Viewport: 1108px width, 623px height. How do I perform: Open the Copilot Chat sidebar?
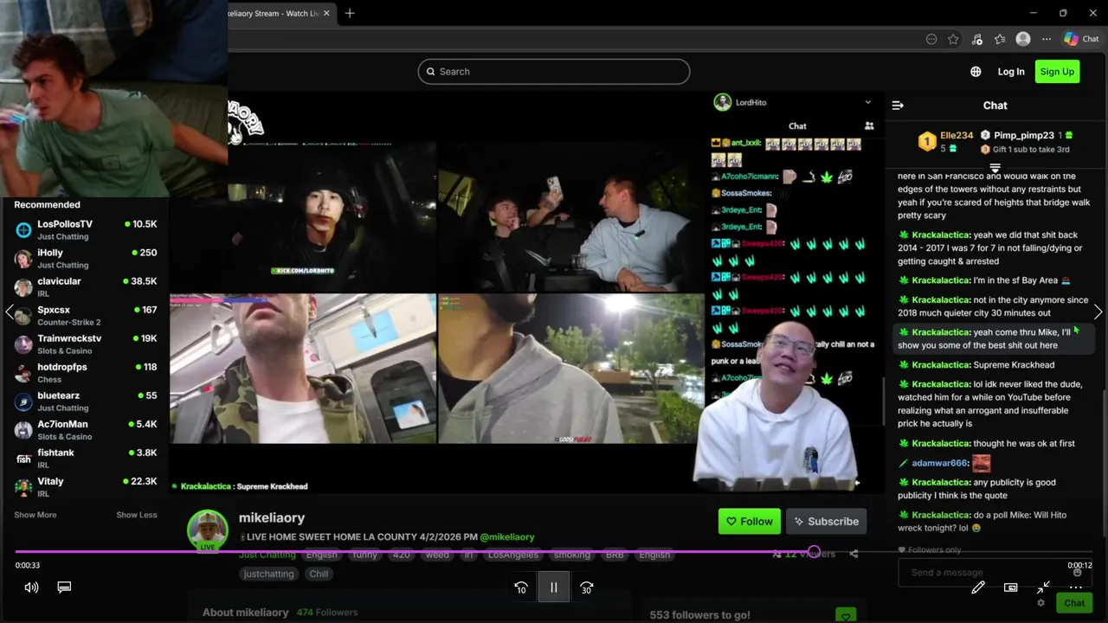click(1082, 39)
